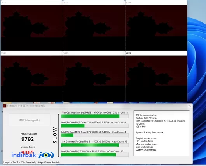This screenshot has width=206, height=166.
Task: Click the i7 10875H progress bar
Action: click(x=95, y=155)
